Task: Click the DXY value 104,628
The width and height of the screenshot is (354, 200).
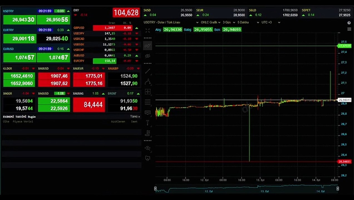Action: click(x=126, y=13)
